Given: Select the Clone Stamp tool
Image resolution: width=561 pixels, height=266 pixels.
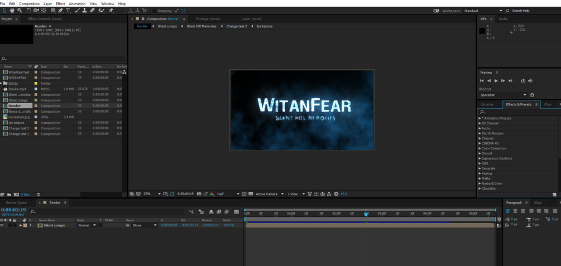Looking at the screenshot, I should tap(84, 11).
